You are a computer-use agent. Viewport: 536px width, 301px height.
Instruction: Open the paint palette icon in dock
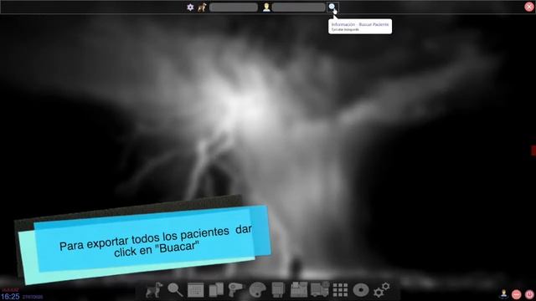[257, 290]
